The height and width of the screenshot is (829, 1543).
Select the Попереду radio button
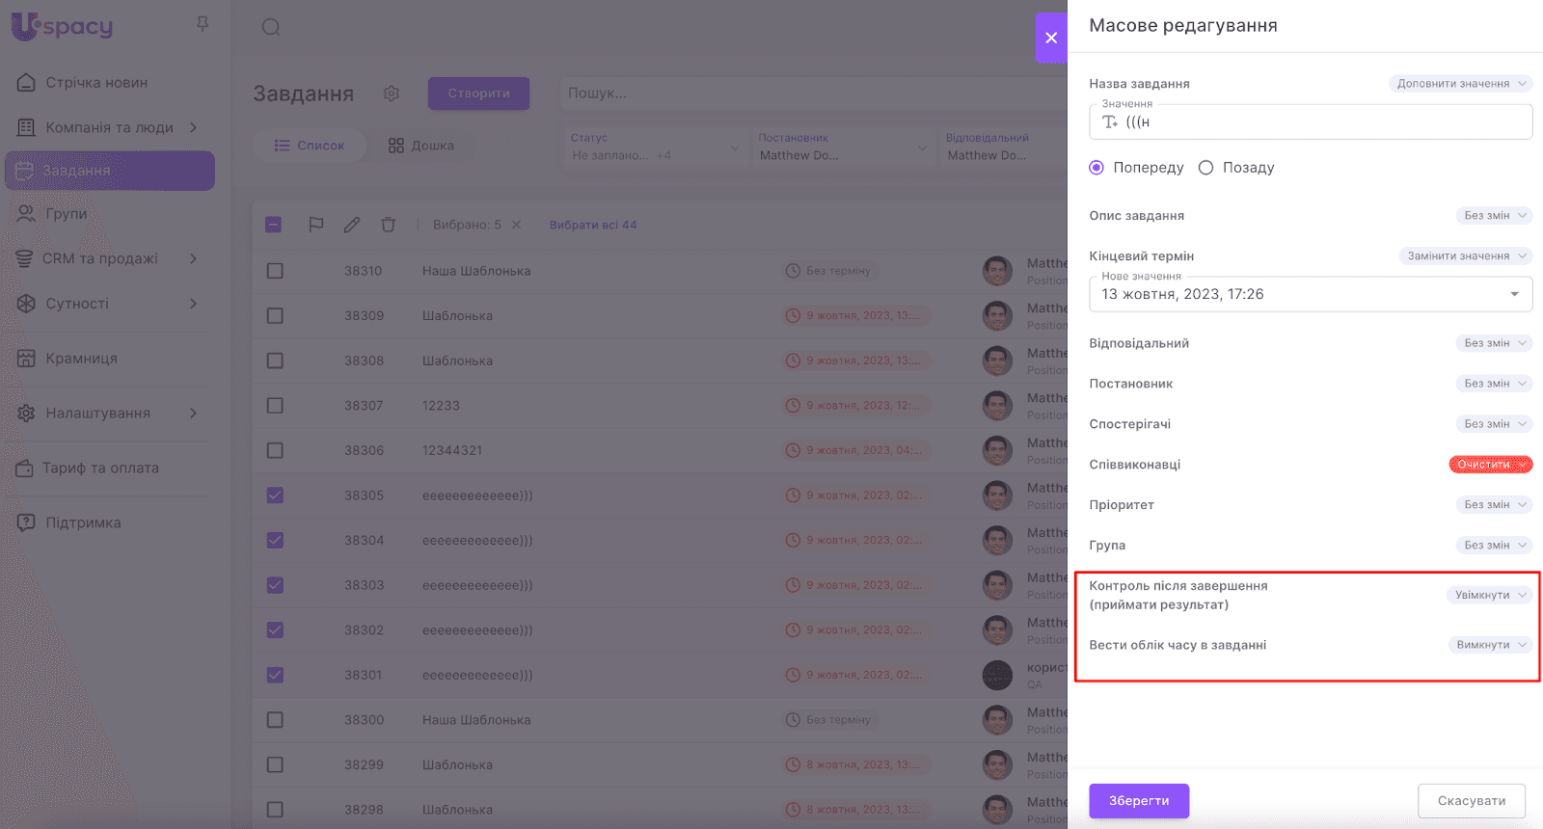click(1096, 168)
